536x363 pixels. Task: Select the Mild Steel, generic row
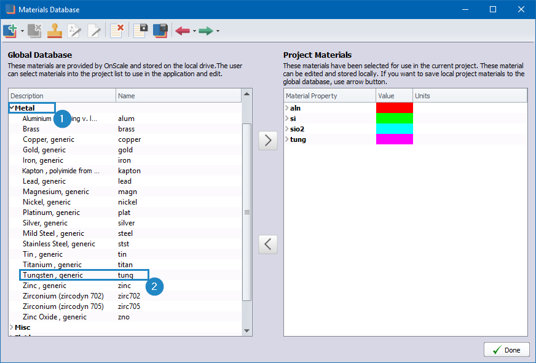tap(125, 233)
